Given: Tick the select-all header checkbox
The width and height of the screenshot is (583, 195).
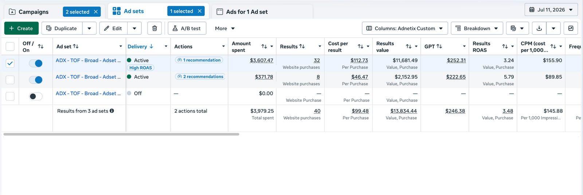Looking at the screenshot, I should [10, 47].
